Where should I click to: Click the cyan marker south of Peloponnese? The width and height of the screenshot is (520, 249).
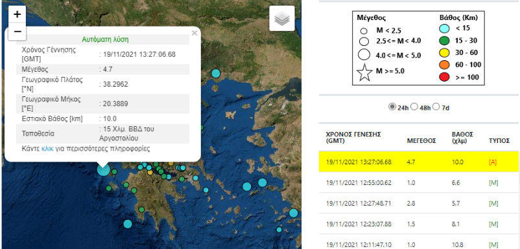click(128, 224)
